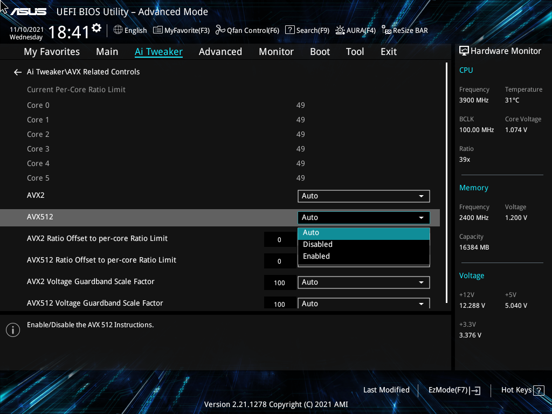Click Last Modified button
The image size is (552, 414).
pyautogui.click(x=386, y=390)
